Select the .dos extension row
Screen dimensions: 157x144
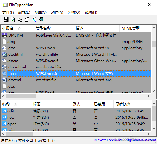[76, 86]
